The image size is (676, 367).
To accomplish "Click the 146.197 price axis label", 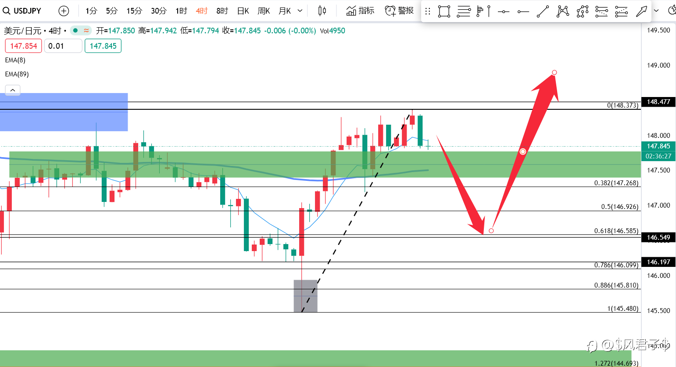I will tap(658, 262).
